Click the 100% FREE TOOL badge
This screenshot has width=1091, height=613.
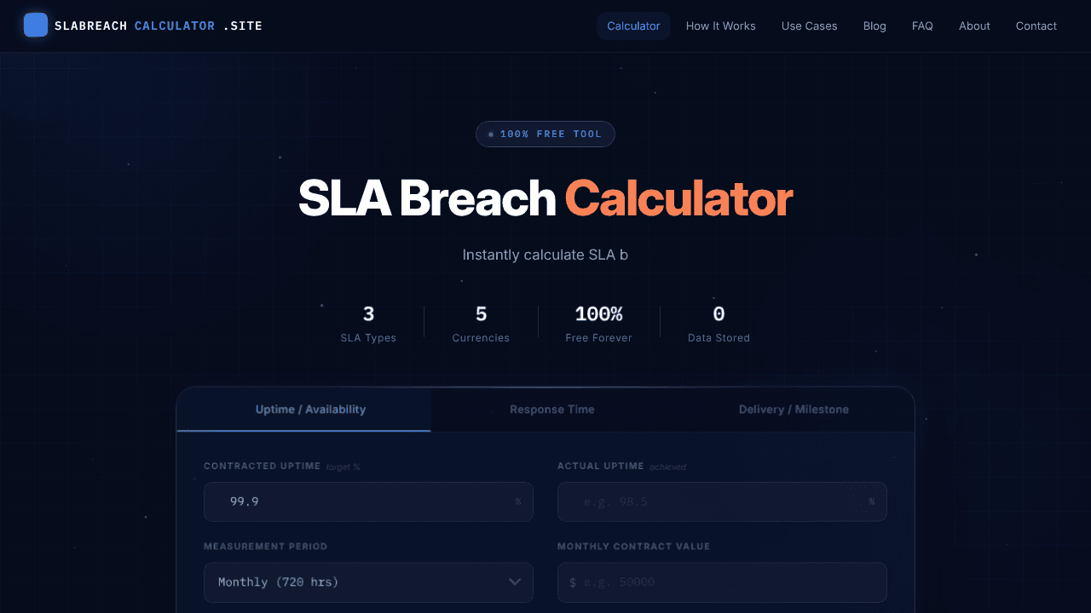coord(545,134)
